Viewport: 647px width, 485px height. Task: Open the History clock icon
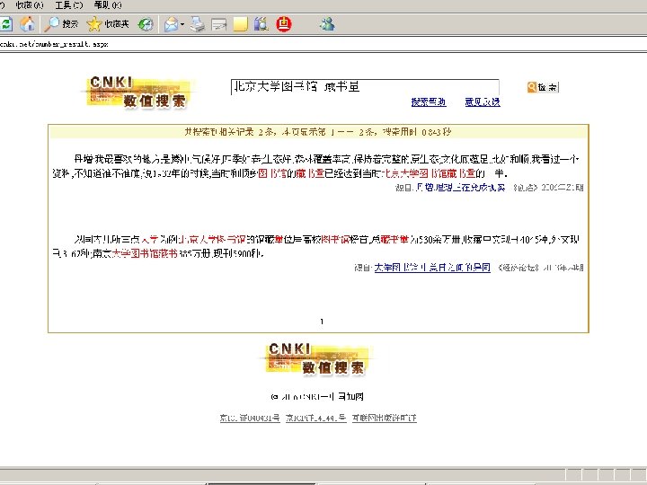click(x=146, y=24)
